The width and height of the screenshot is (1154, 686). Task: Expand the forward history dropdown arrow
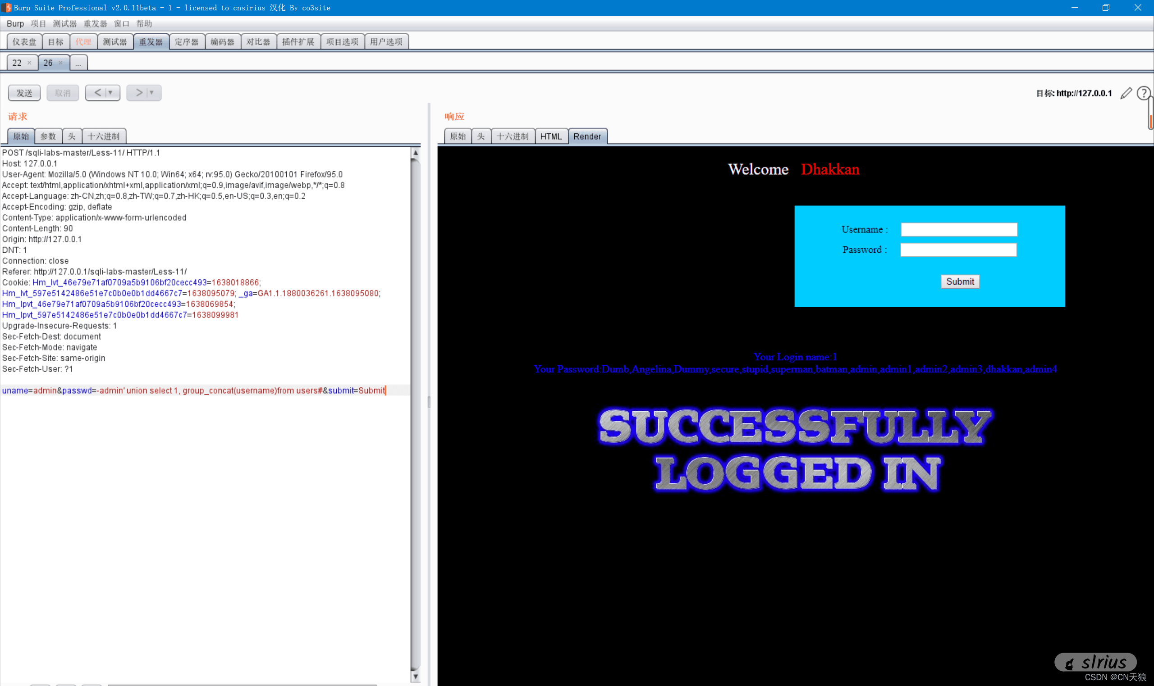pos(152,93)
